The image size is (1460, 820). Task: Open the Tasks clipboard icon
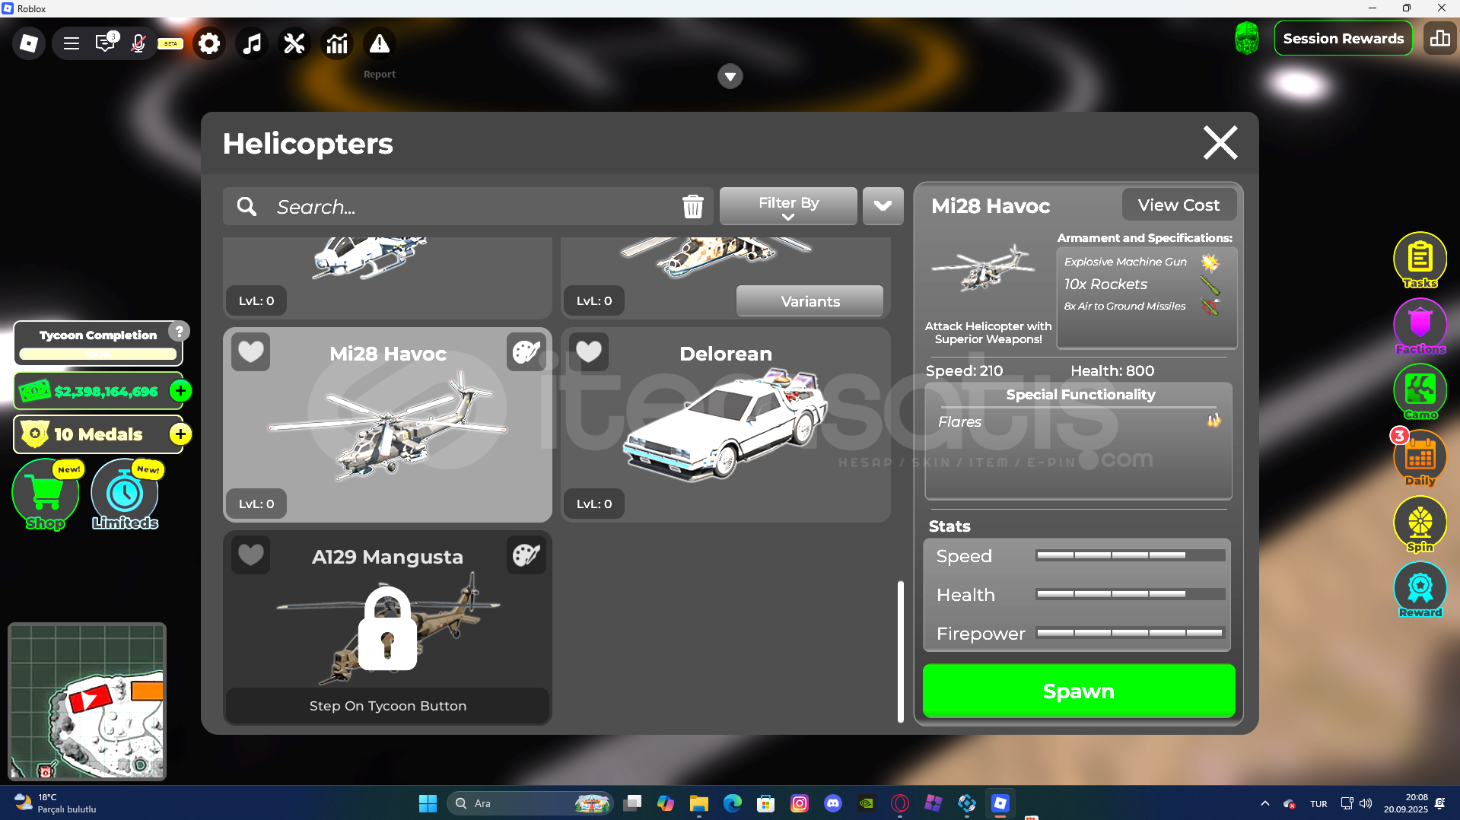tap(1420, 259)
